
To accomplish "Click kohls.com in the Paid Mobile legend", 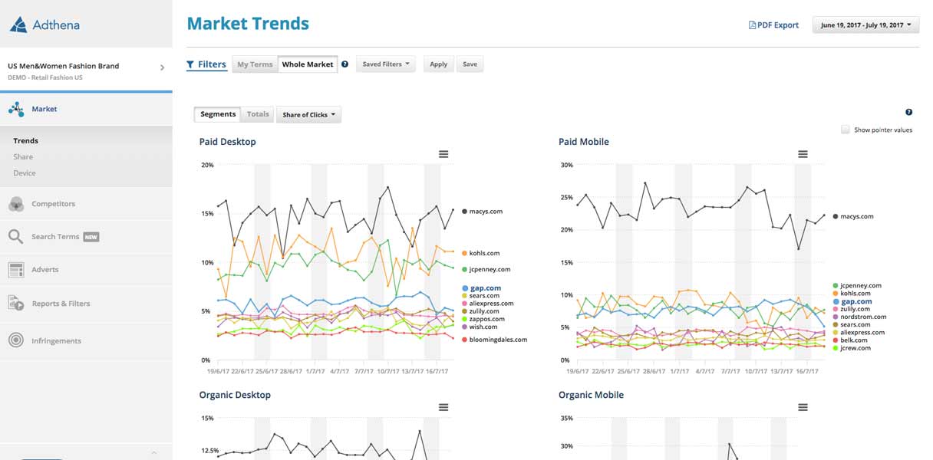I will (x=852, y=294).
